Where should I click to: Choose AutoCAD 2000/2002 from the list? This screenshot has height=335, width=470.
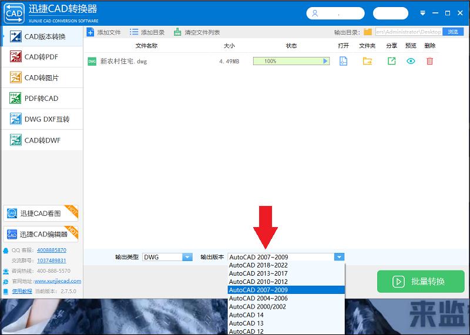(286, 307)
